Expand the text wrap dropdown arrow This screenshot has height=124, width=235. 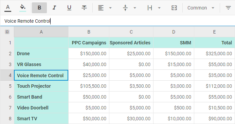coord(159,8)
